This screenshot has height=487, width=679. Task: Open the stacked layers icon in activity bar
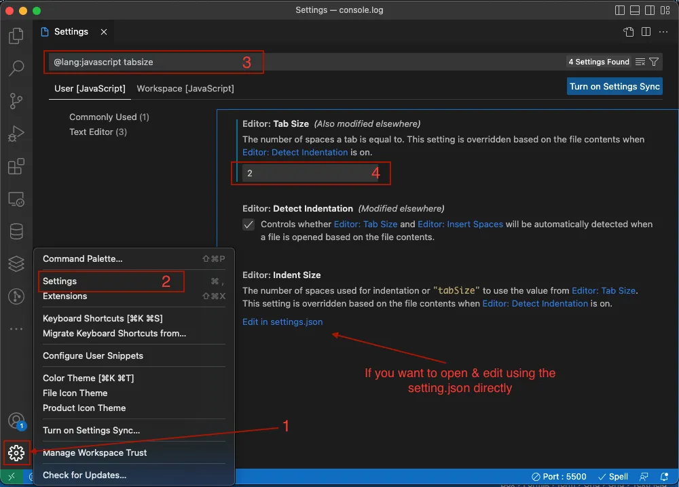pyautogui.click(x=16, y=264)
